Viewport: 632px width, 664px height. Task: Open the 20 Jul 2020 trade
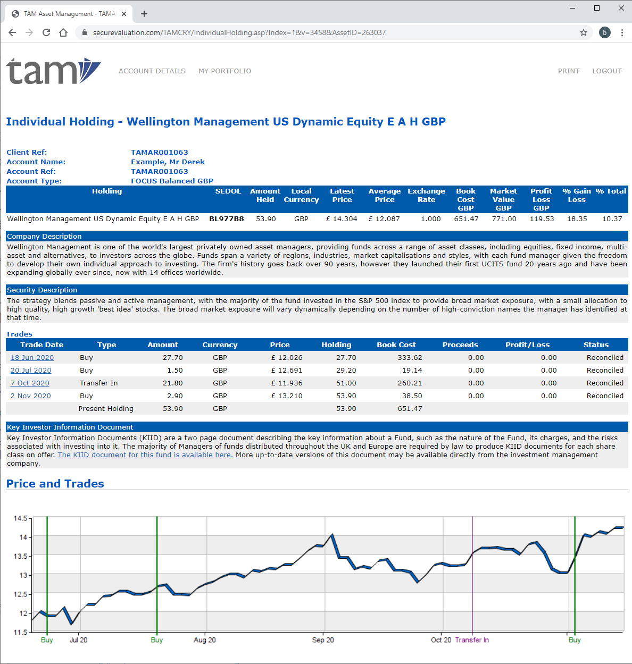[x=31, y=371]
